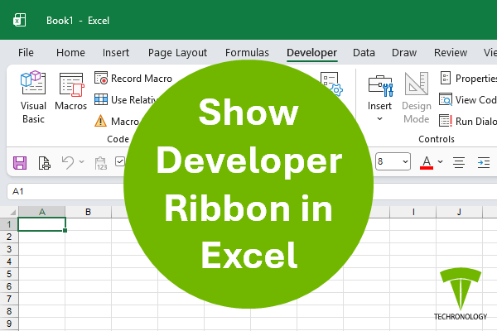This screenshot has height=331, width=497.
Task: Select column B header
Action: point(88,212)
